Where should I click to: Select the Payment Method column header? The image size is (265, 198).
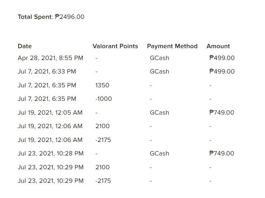point(172,46)
